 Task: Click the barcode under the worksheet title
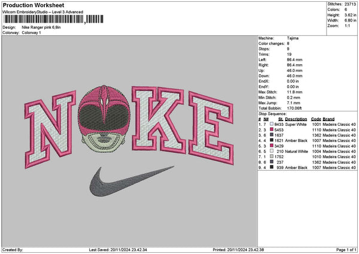click(x=54, y=19)
